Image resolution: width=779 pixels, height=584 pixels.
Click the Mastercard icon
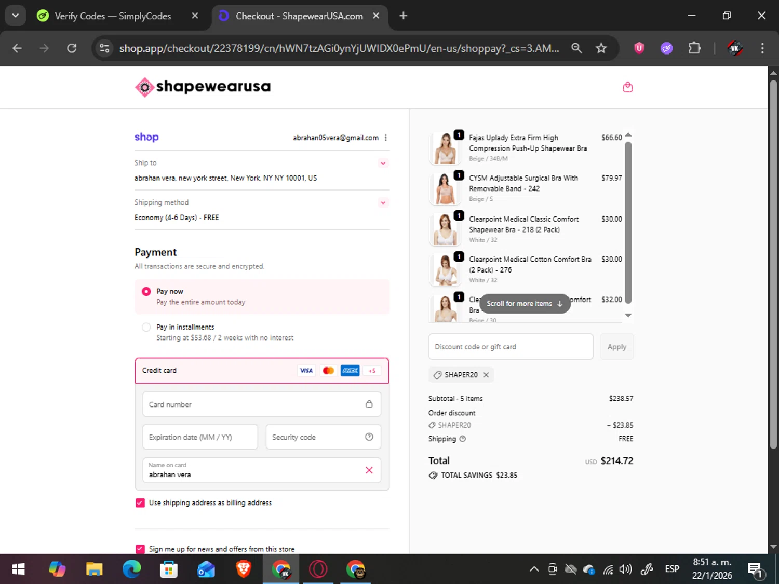(328, 370)
